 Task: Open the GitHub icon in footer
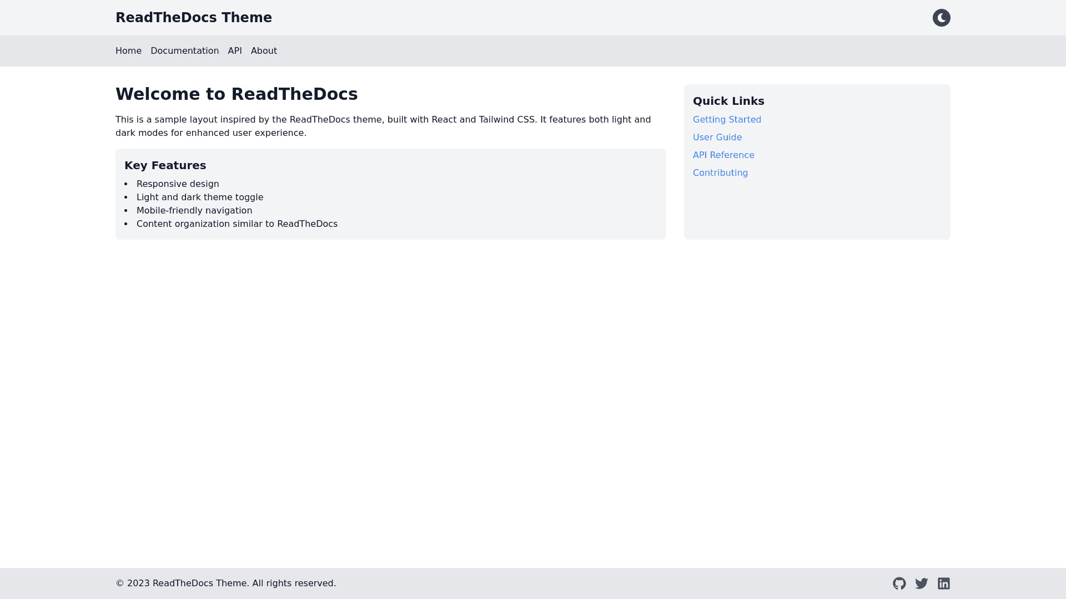pos(899,583)
